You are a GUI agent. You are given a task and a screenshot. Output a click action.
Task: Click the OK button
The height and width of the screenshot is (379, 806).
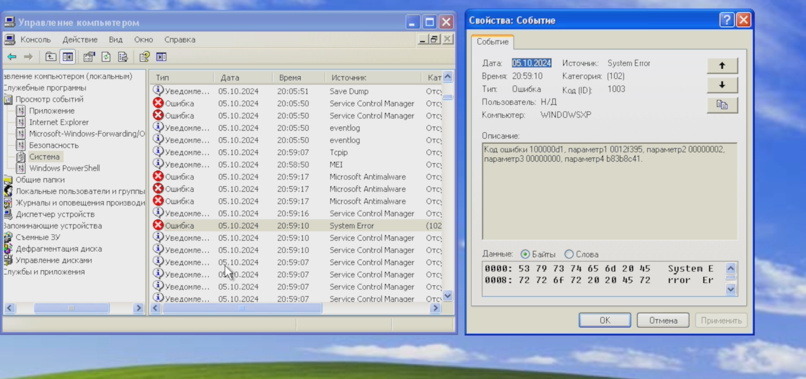coord(604,320)
